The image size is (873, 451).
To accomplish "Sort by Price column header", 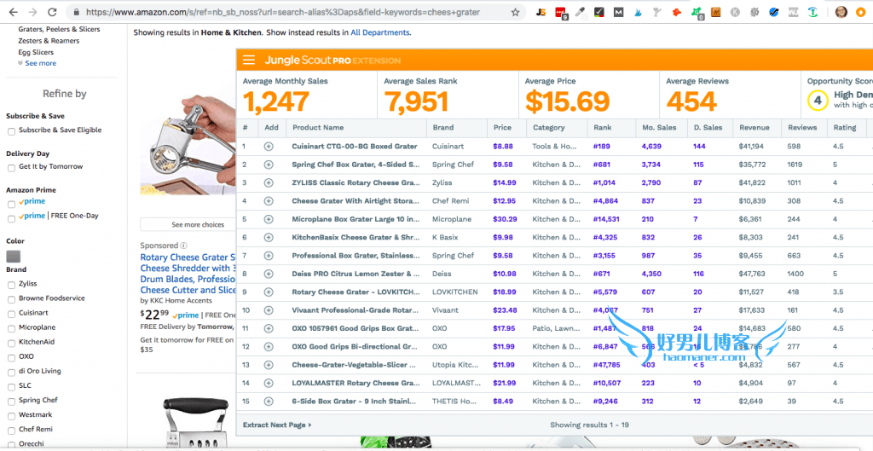I will 502,128.
